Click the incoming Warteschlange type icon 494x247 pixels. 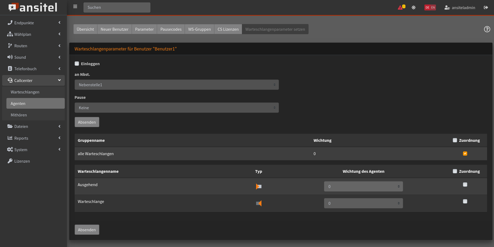(259, 203)
